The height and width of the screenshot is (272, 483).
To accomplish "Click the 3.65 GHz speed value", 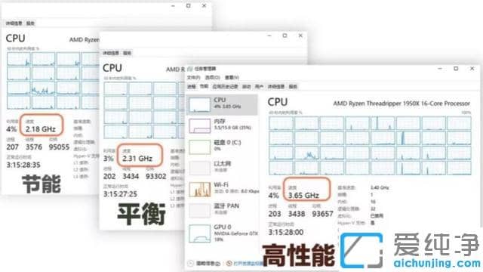I will coord(303,196).
